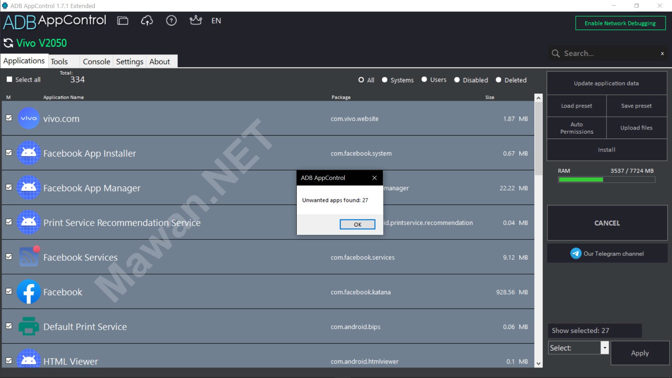Viewport: 672px width, 378px height.
Task: Click the Apply button
Action: tap(640, 353)
